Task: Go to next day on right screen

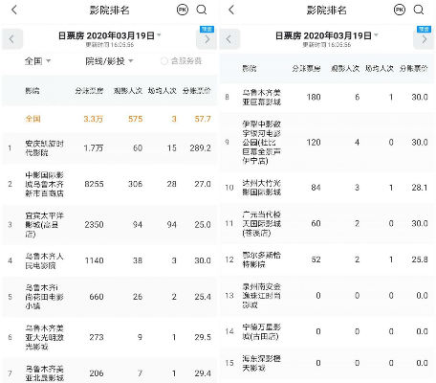Action: [424, 39]
